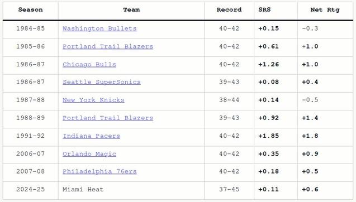This screenshot has width=356, height=202.
Task: Open the Indiana Pacers link
Action: pyautogui.click(x=91, y=136)
